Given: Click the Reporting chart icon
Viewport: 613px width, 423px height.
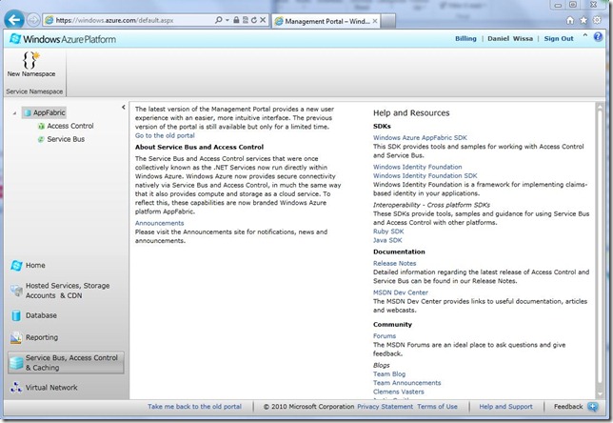Looking at the screenshot, I should [16, 337].
